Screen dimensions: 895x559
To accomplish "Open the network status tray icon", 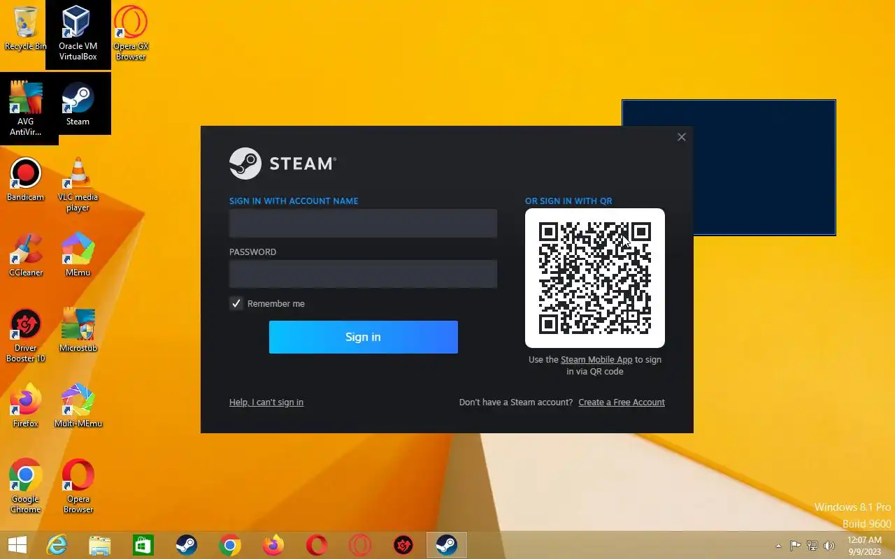I will tap(812, 546).
